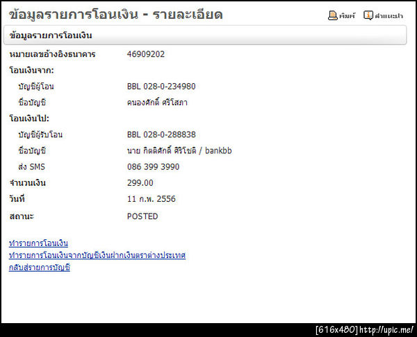The width and height of the screenshot is (417, 337).
Task: Click the POSTED status value
Action: [142, 216]
